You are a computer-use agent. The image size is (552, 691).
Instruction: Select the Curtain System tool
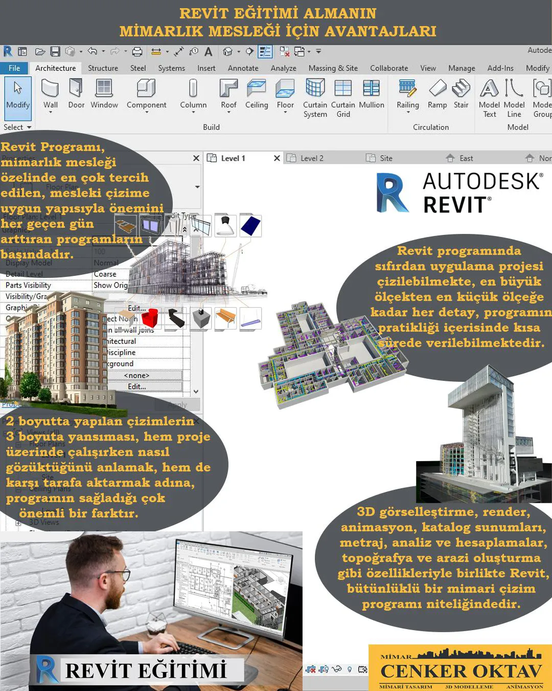(315, 98)
